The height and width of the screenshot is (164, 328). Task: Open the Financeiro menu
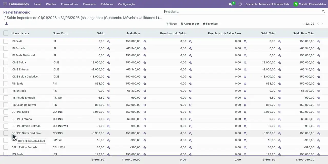click(89, 4)
